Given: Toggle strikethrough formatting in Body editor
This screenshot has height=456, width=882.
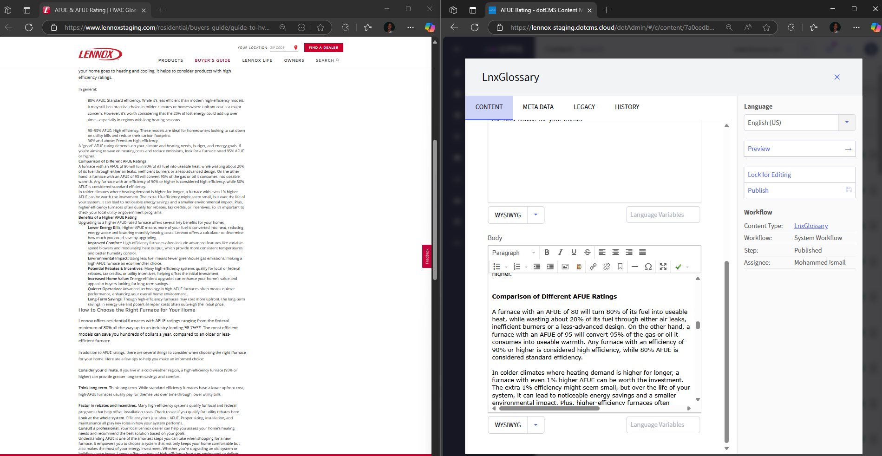Looking at the screenshot, I should tap(587, 252).
